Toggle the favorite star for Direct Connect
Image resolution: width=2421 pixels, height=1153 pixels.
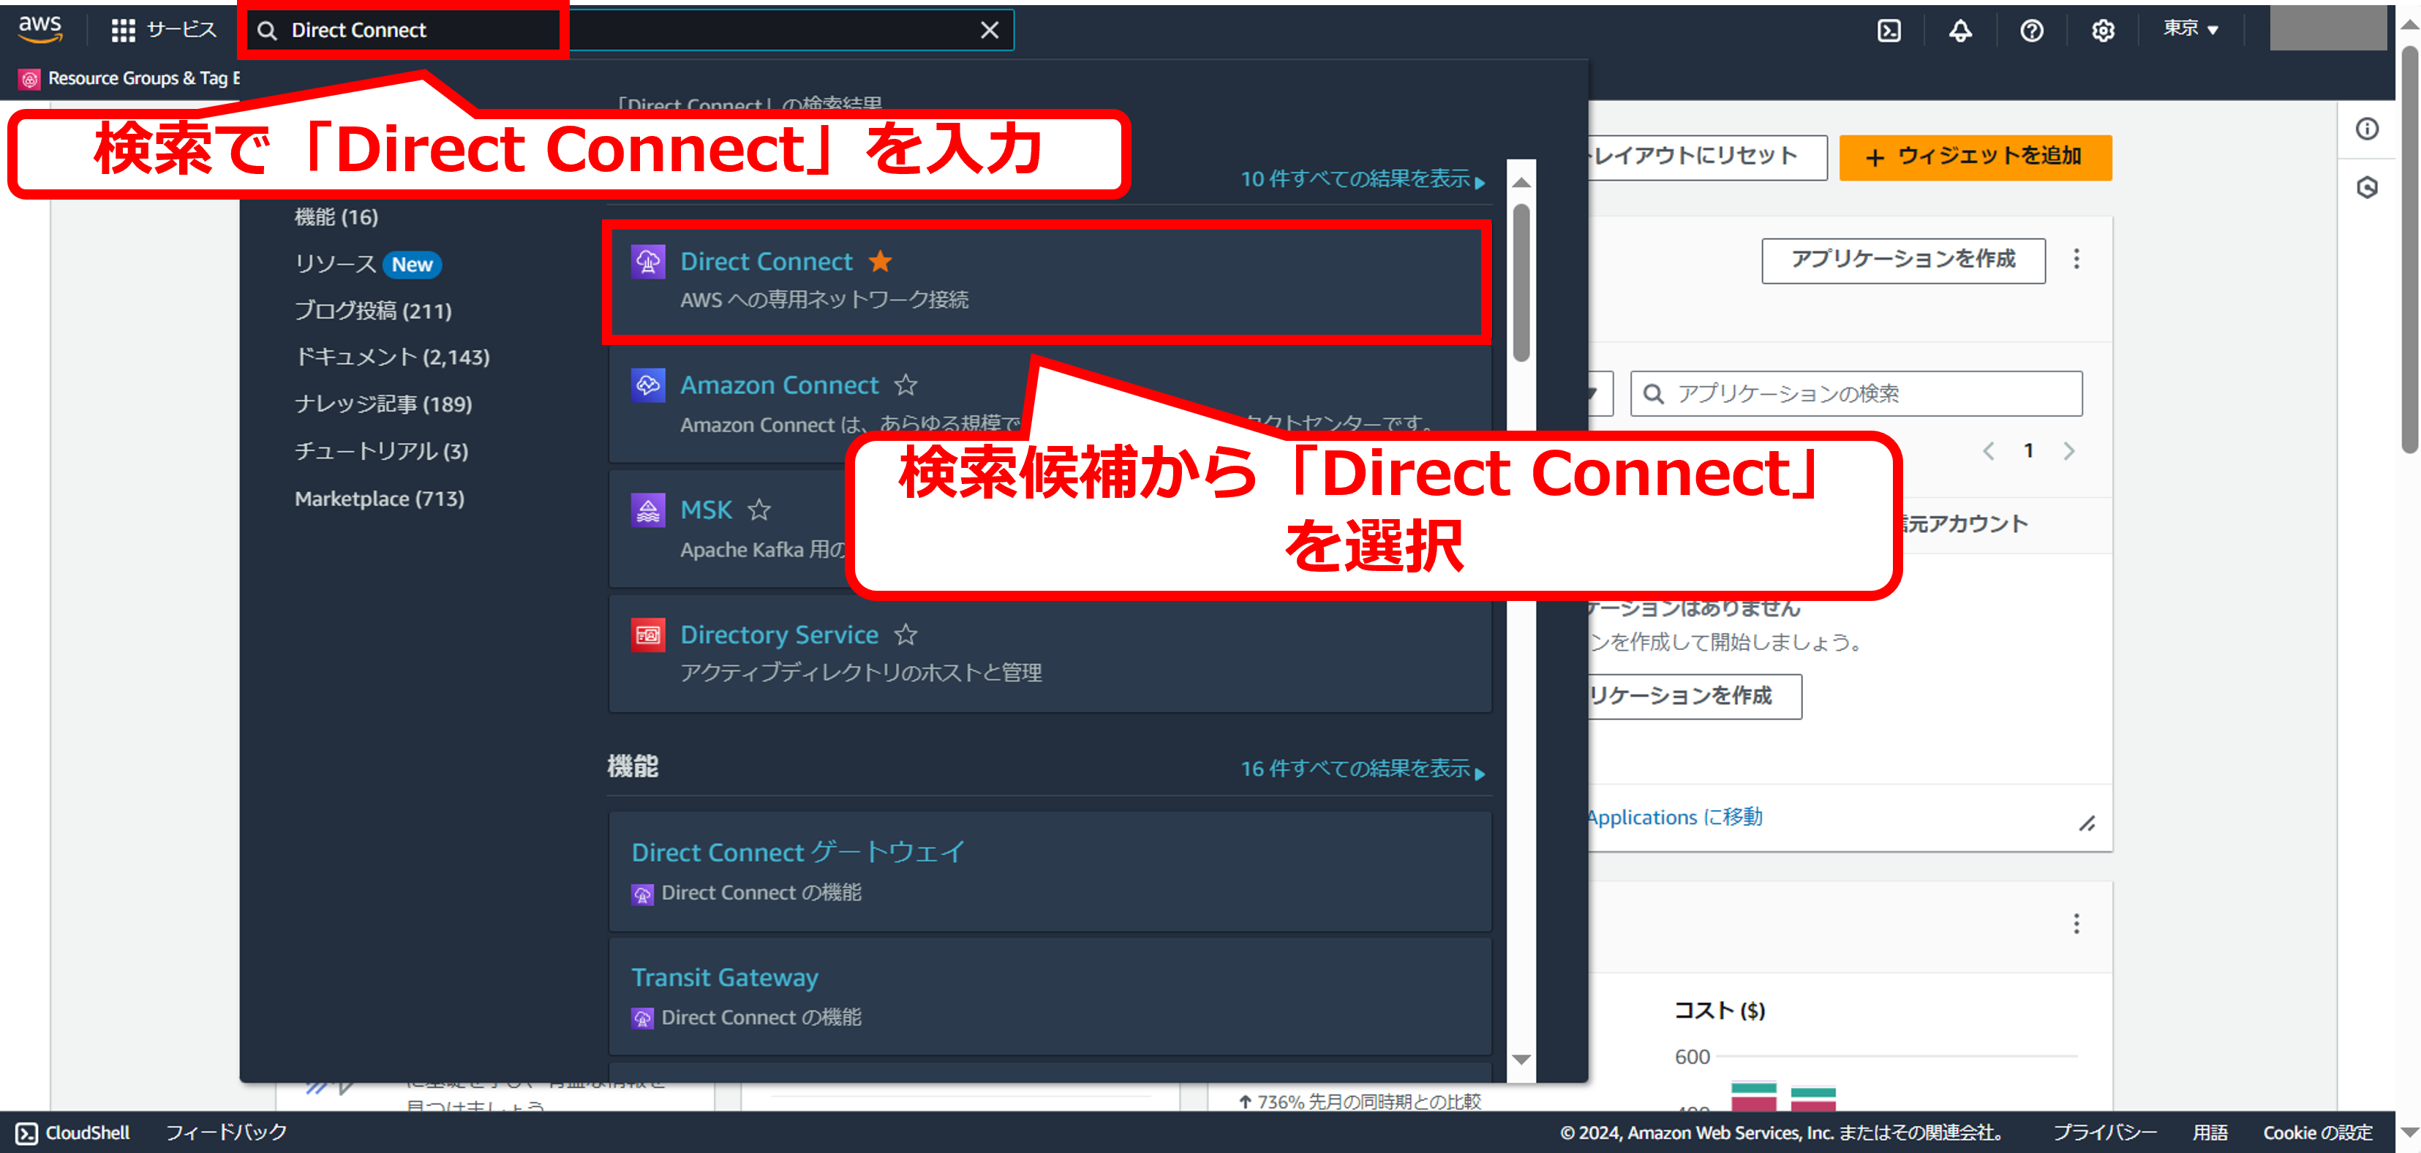click(x=880, y=261)
